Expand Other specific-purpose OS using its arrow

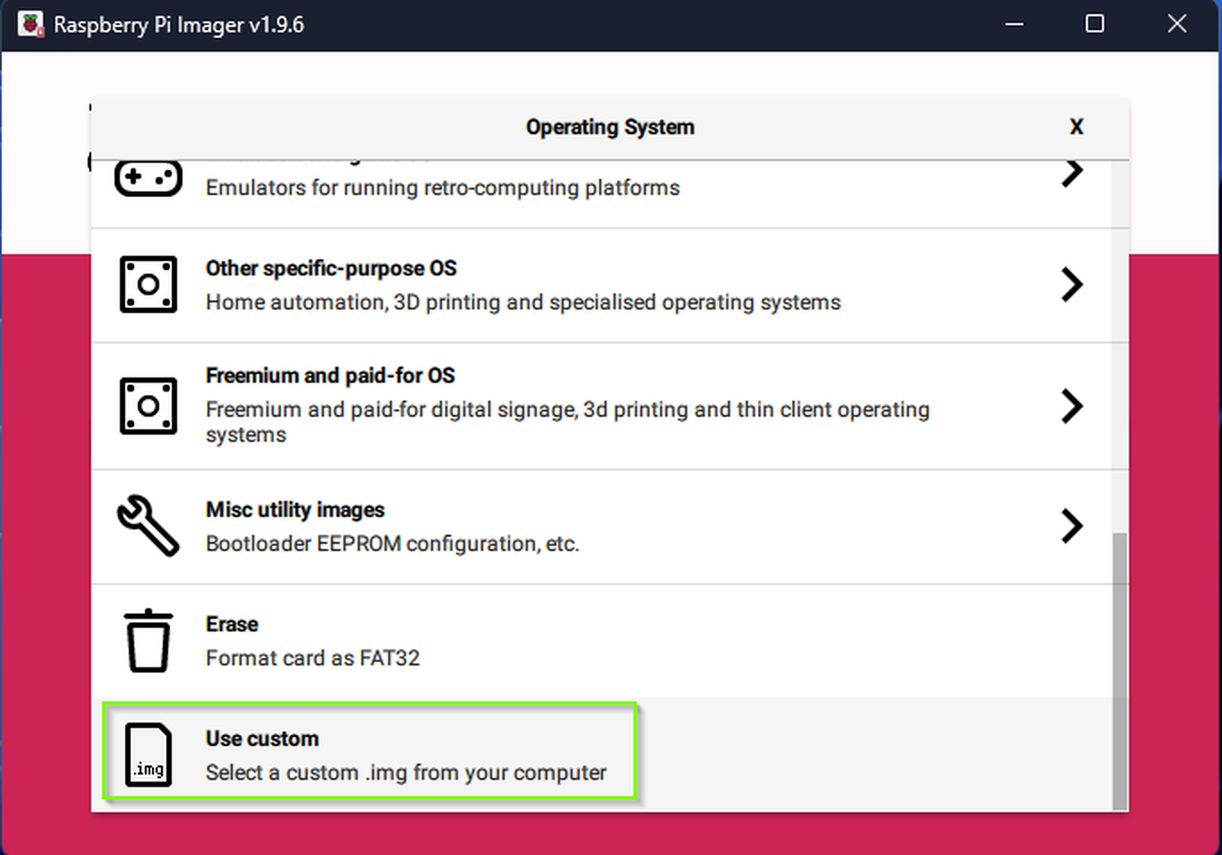click(1072, 285)
